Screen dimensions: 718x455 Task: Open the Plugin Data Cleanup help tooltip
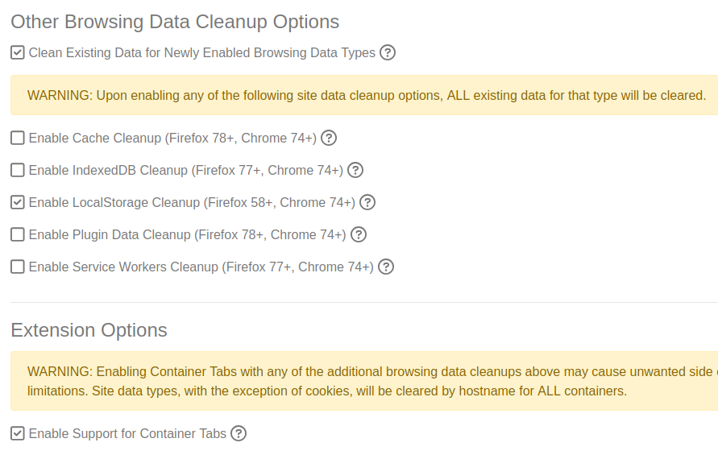click(x=359, y=234)
